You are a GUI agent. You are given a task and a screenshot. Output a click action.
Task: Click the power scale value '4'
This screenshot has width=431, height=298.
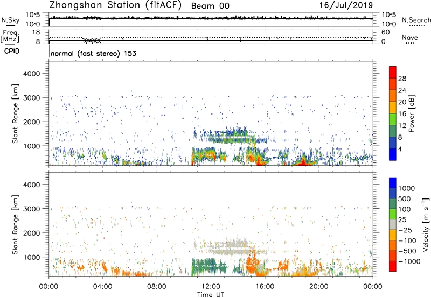pos(400,149)
